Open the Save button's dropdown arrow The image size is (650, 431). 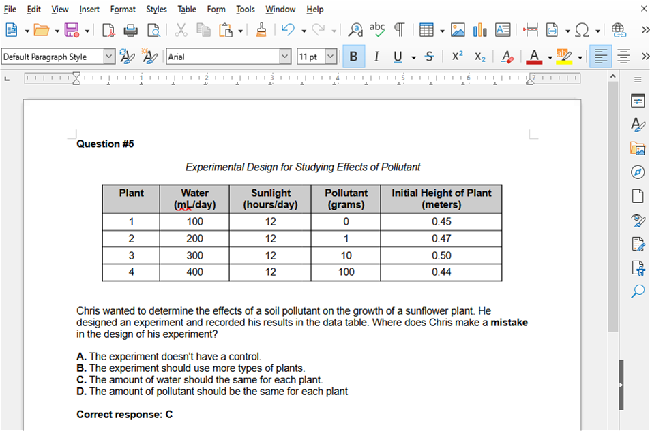tap(87, 31)
